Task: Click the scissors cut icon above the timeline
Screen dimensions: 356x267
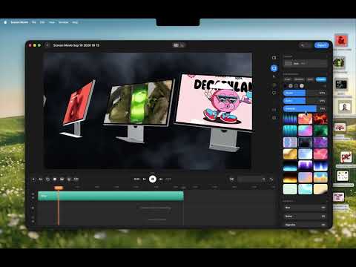Action: click(x=231, y=179)
